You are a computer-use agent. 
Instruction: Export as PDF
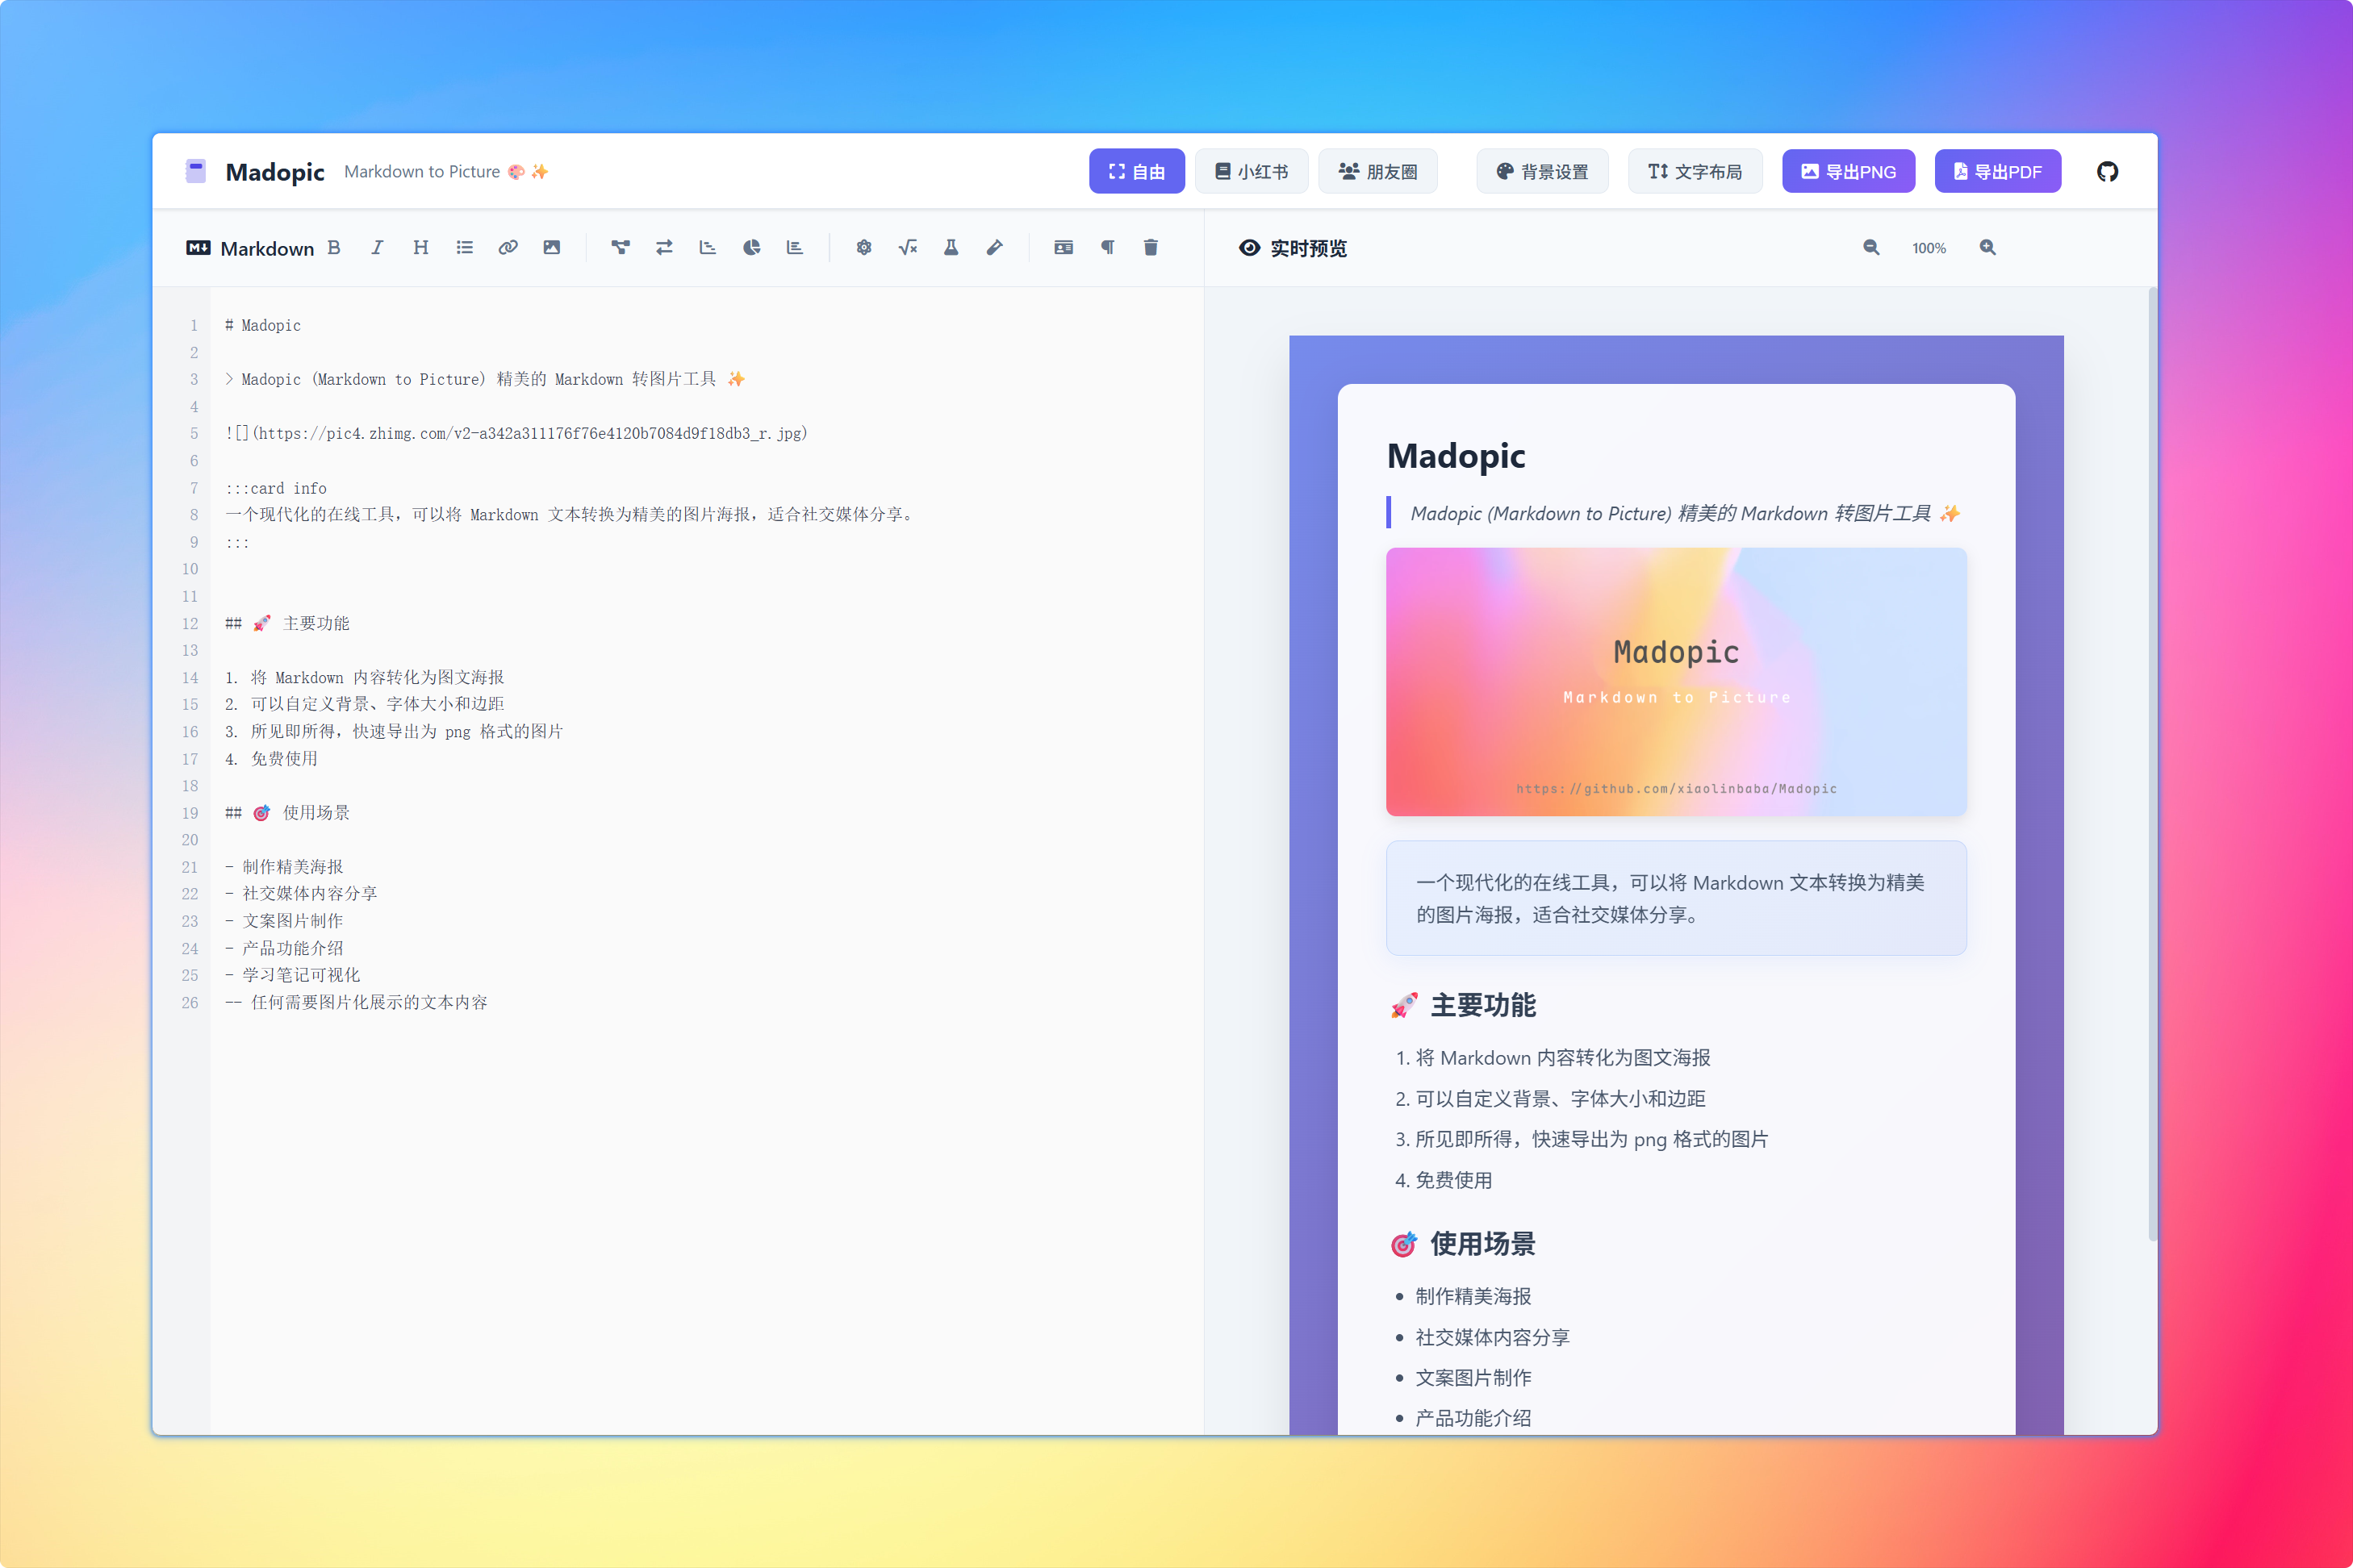[x=1997, y=171]
